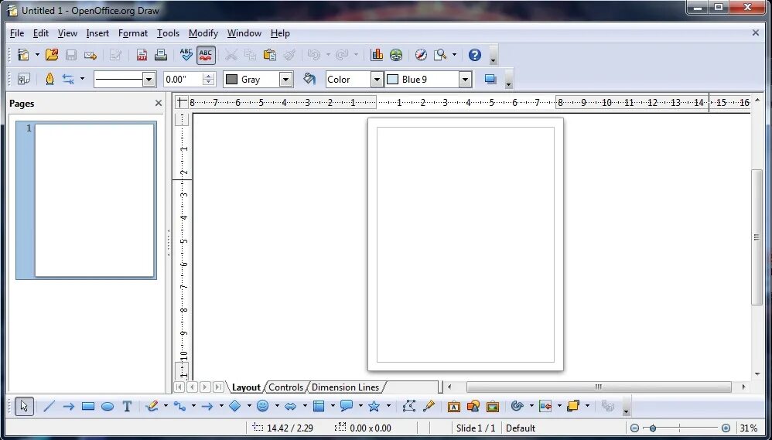
Task: Toggle AutoSpellcheck button
Action: tap(206, 55)
